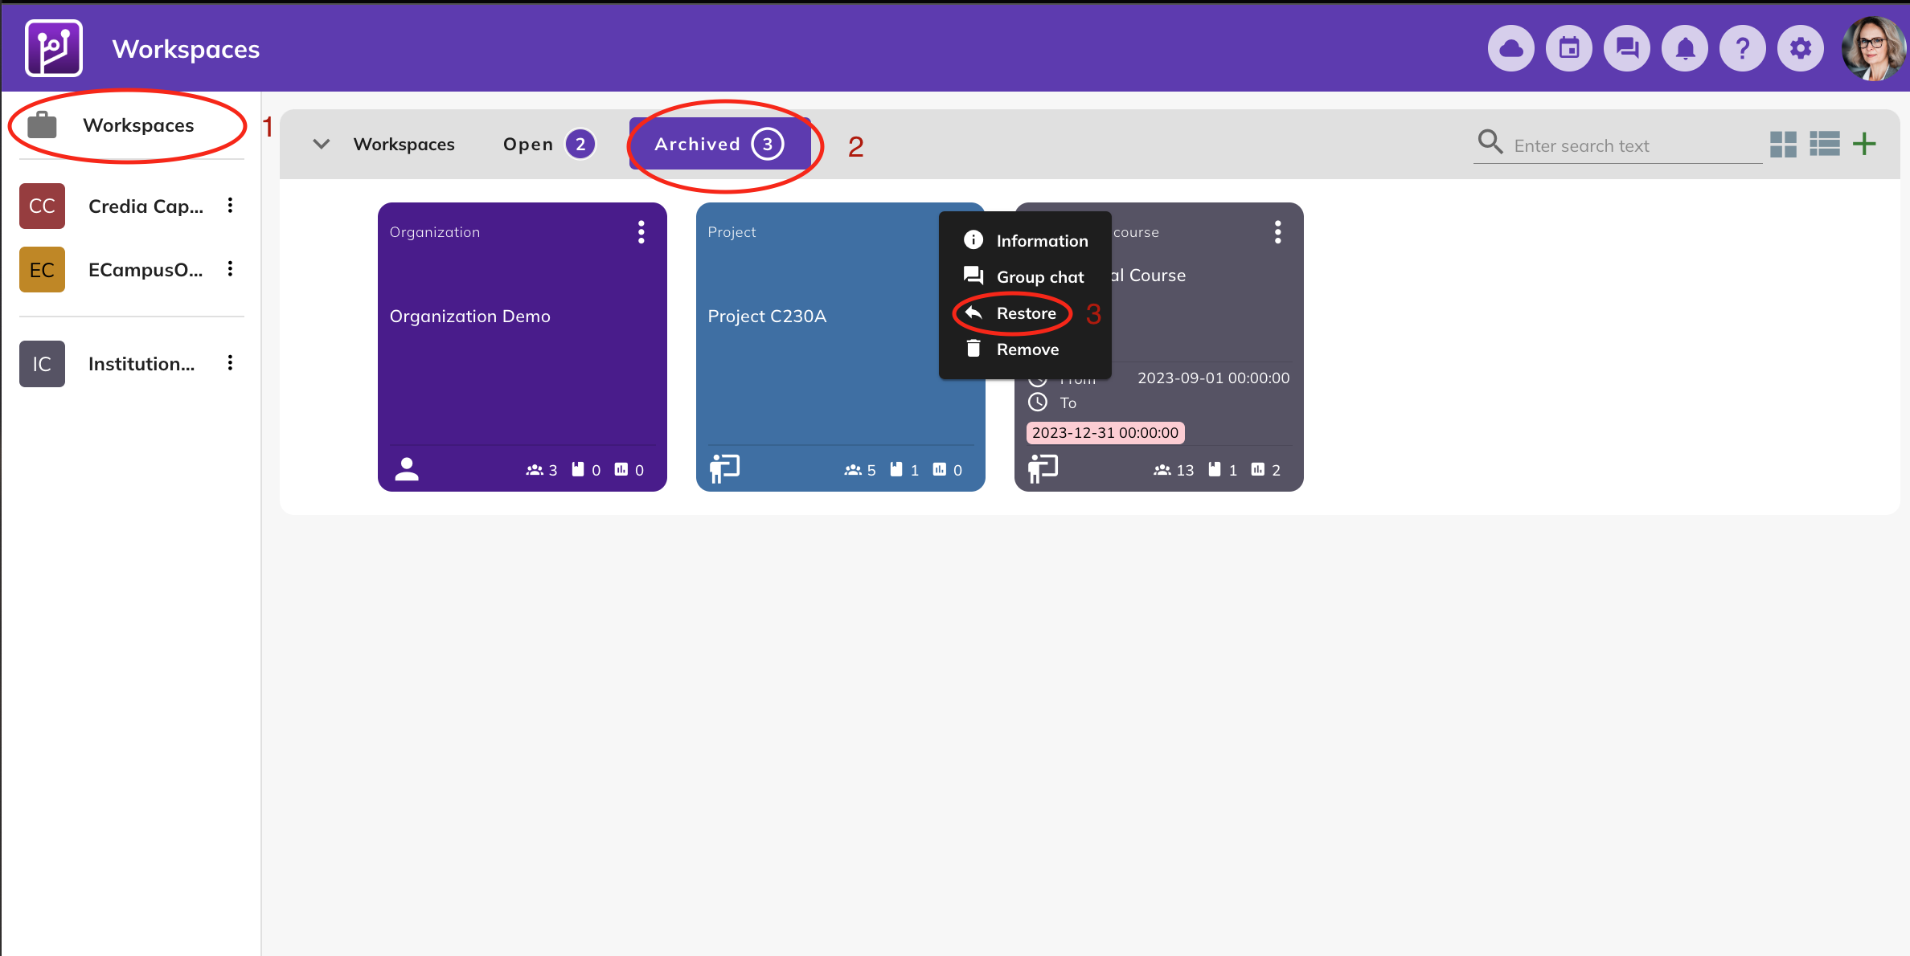Collapse the Workspaces chevron expander
The height and width of the screenshot is (956, 1910).
coord(321,145)
